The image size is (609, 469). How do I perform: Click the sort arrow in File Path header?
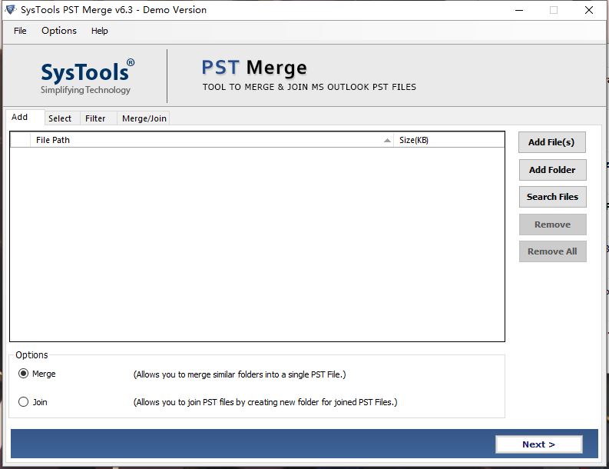[x=387, y=141]
